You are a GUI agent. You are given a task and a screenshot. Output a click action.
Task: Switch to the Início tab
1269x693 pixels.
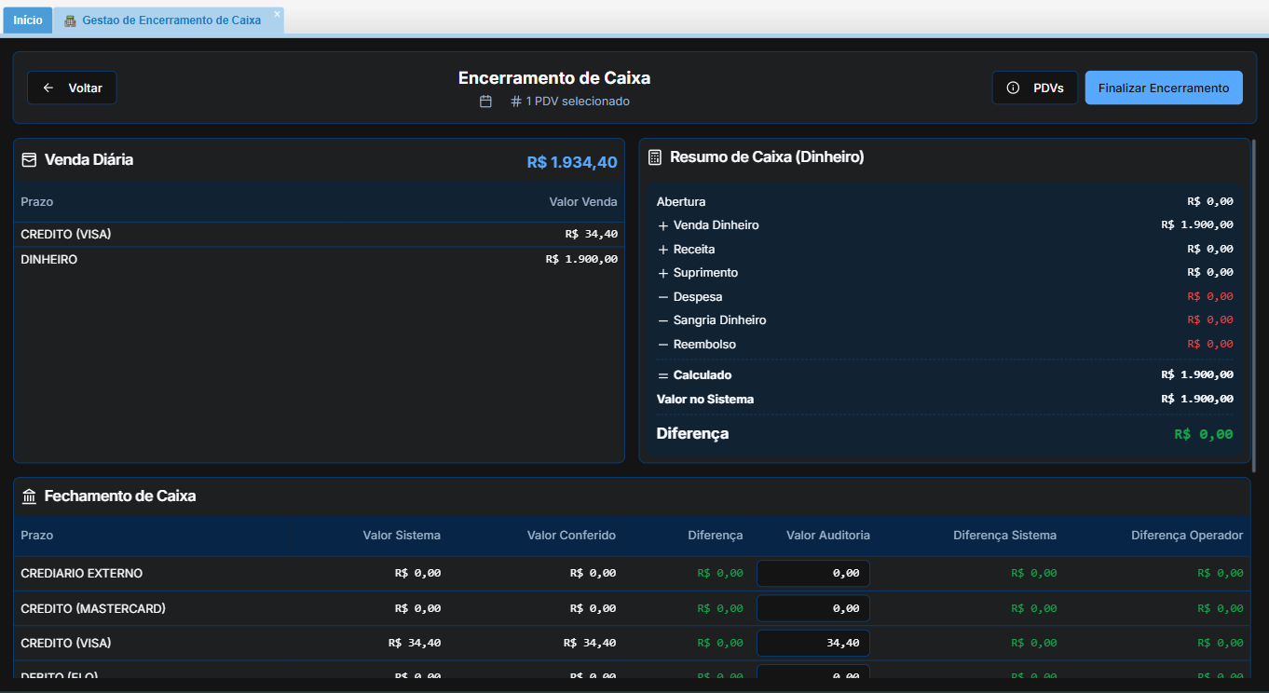(28, 20)
